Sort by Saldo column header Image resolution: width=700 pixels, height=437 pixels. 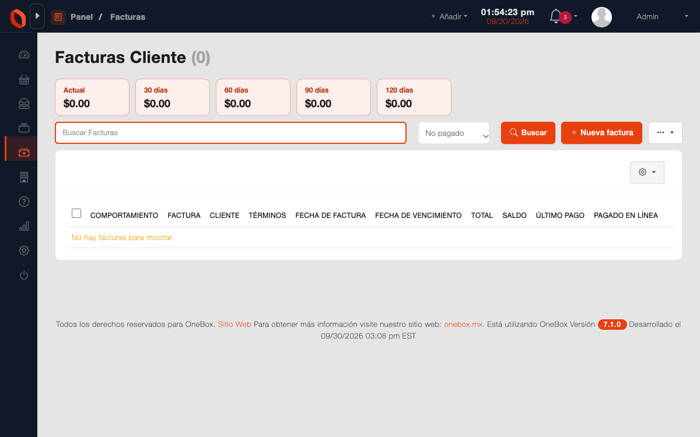pyautogui.click(x=514, y=216)
